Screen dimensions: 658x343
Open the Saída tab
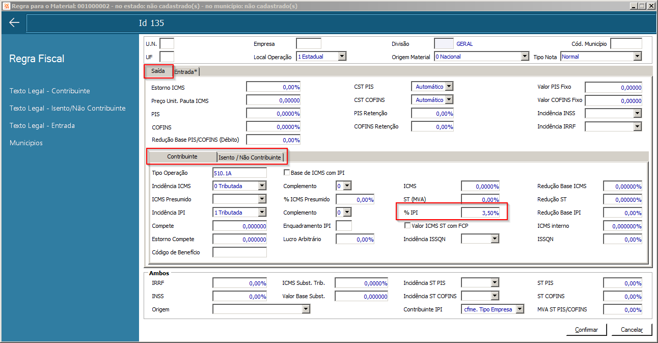click(x=158, y=71)
